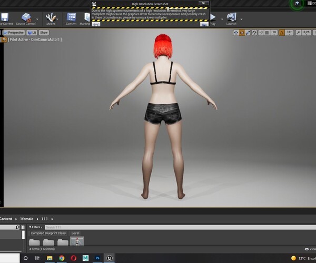This screenshot has height=263, width=316.
Task: Open File Explorer from taskbar
Action: point(50,258)
